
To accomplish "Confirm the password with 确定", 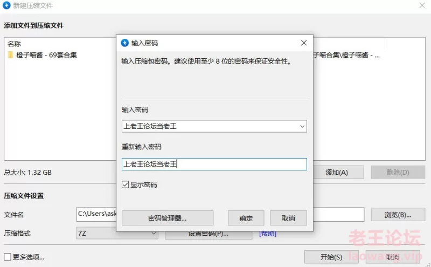I will pos(246,218).
